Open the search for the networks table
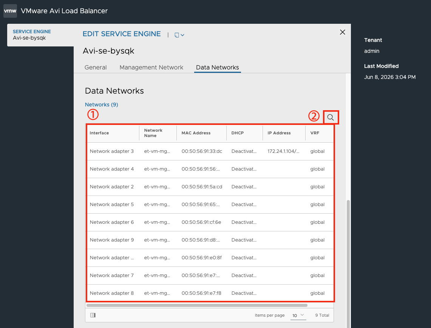Viewport: 431px width, 328px height. tap(331, 118)
